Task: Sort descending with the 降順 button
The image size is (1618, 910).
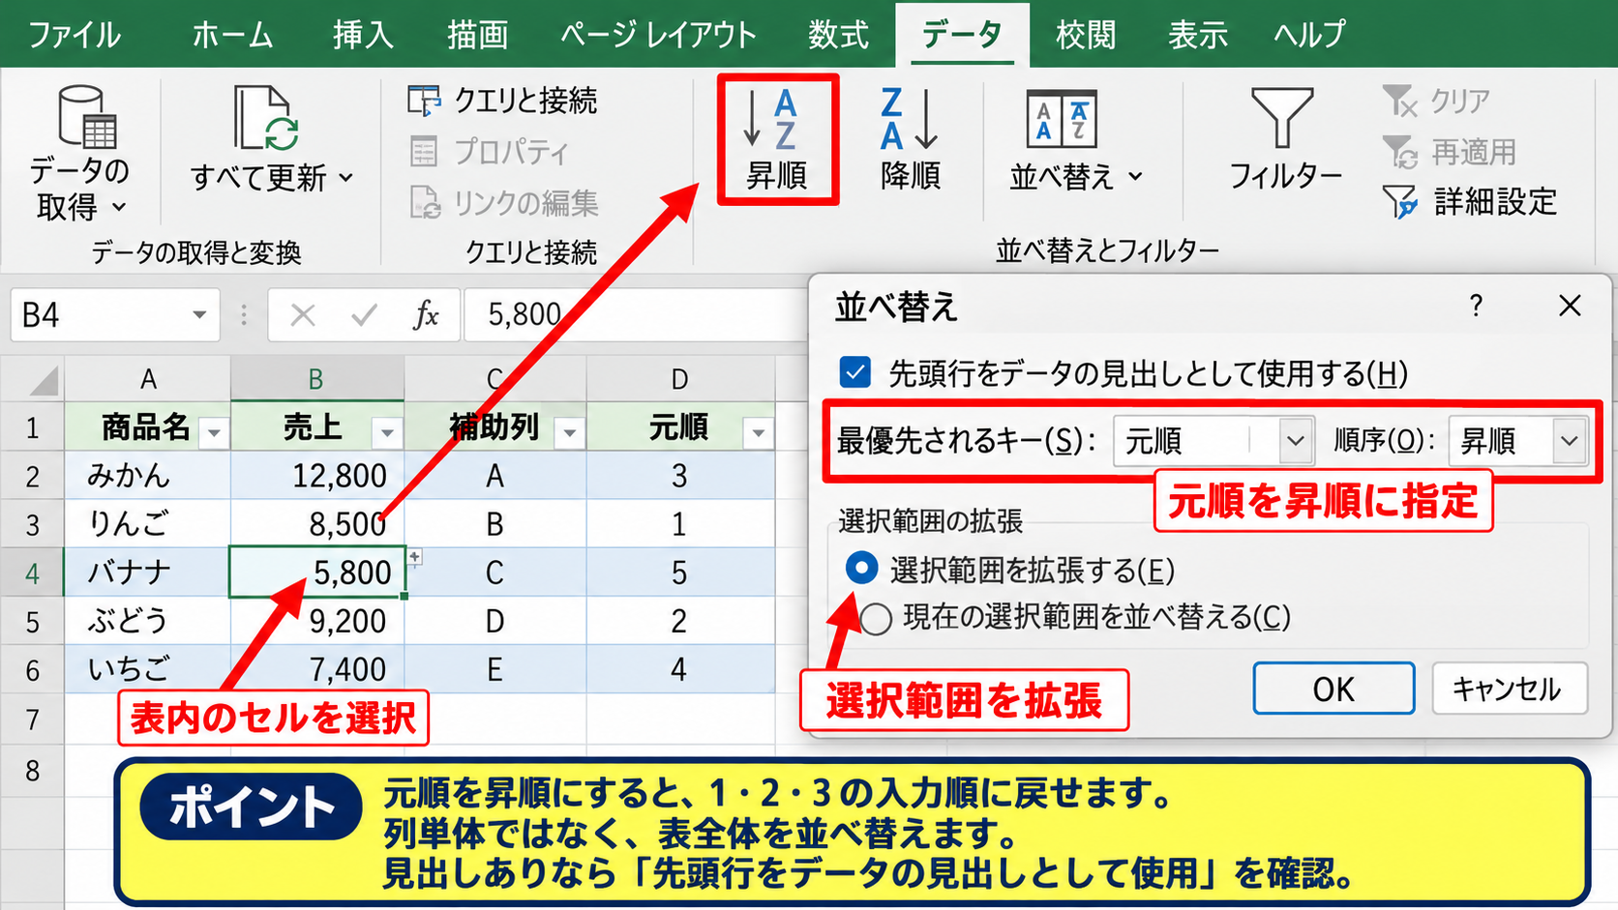Action: (x=911, y=139)
